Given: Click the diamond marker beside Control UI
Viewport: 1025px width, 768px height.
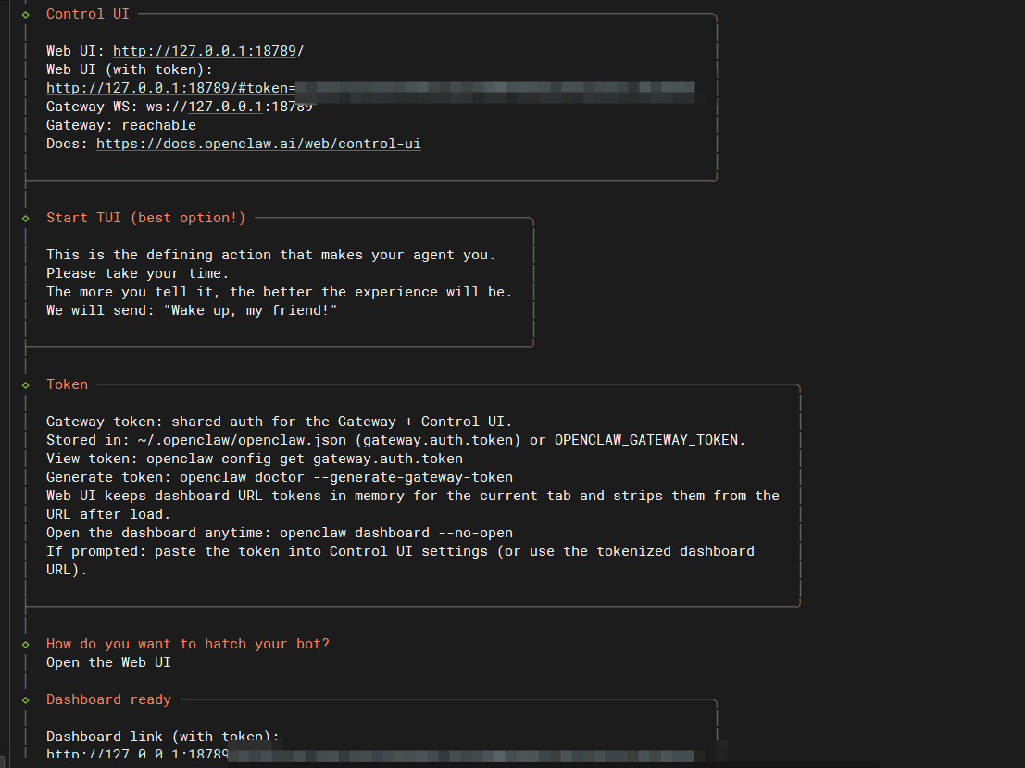Looking at the screenshot, I should tap(26, 15).
